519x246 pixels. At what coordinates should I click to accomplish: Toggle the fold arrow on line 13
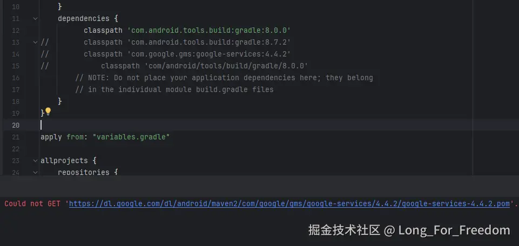coord(35,43)
